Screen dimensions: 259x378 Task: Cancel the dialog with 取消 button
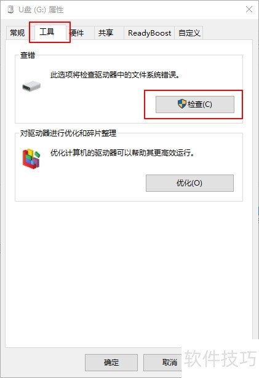coord(162,363)
